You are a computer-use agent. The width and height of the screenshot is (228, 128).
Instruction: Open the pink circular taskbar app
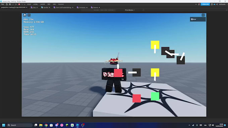[62, 125]
